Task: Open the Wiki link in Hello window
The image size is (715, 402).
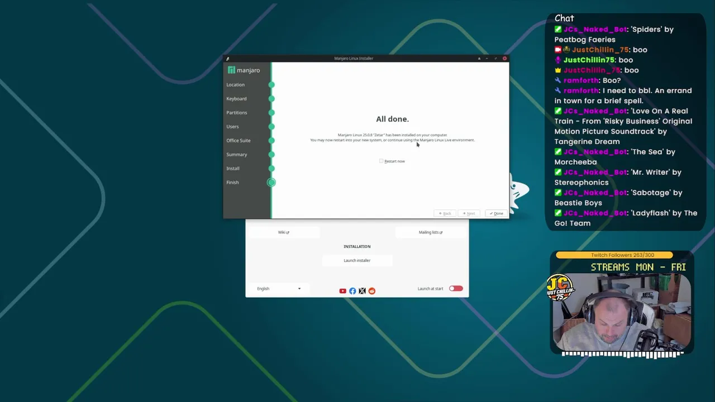Action: pos(283,232)
